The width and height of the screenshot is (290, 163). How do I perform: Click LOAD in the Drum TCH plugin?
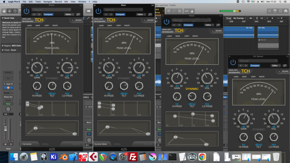click(29, 25)
